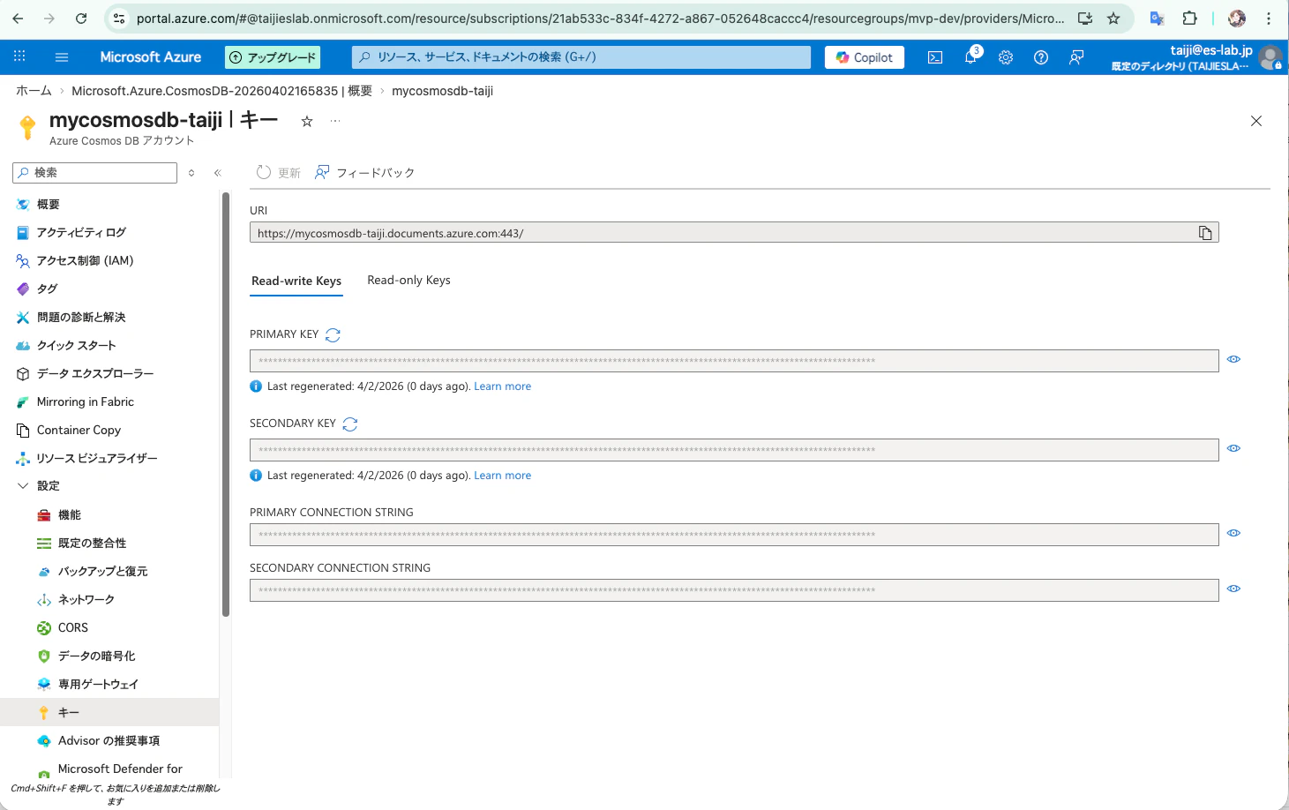Open Cloud Shell

tap(935, 57)
